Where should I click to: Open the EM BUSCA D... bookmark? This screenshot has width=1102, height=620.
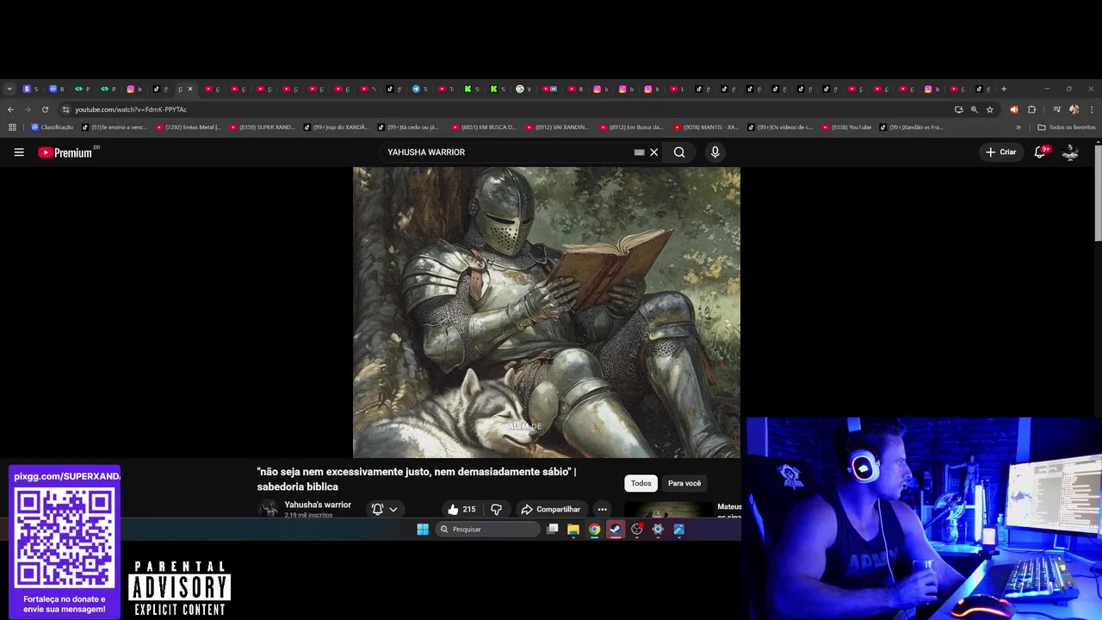(485, 127)
